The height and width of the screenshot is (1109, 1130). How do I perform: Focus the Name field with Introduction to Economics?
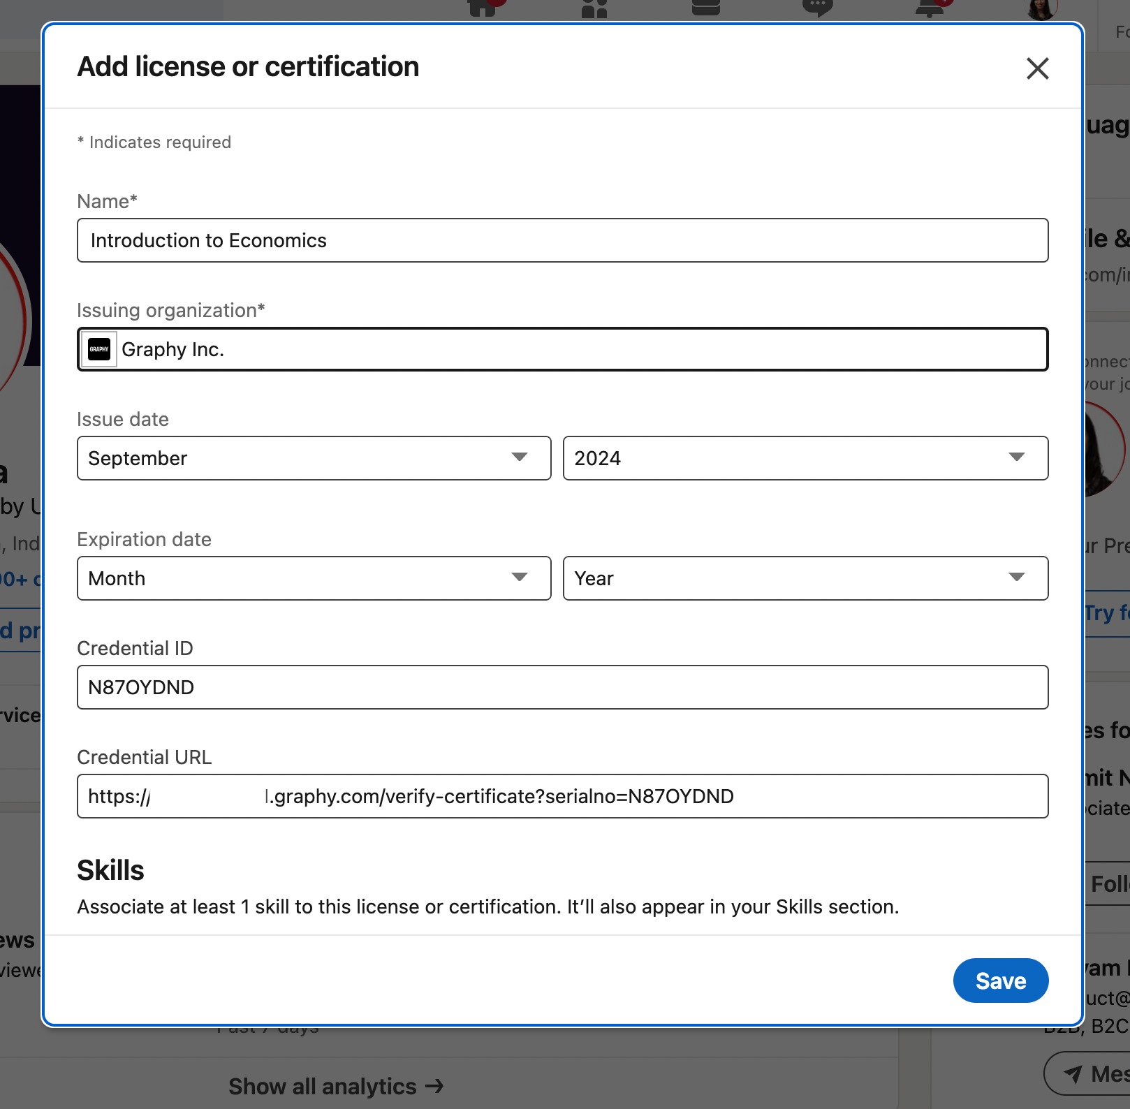pos(562,240)
